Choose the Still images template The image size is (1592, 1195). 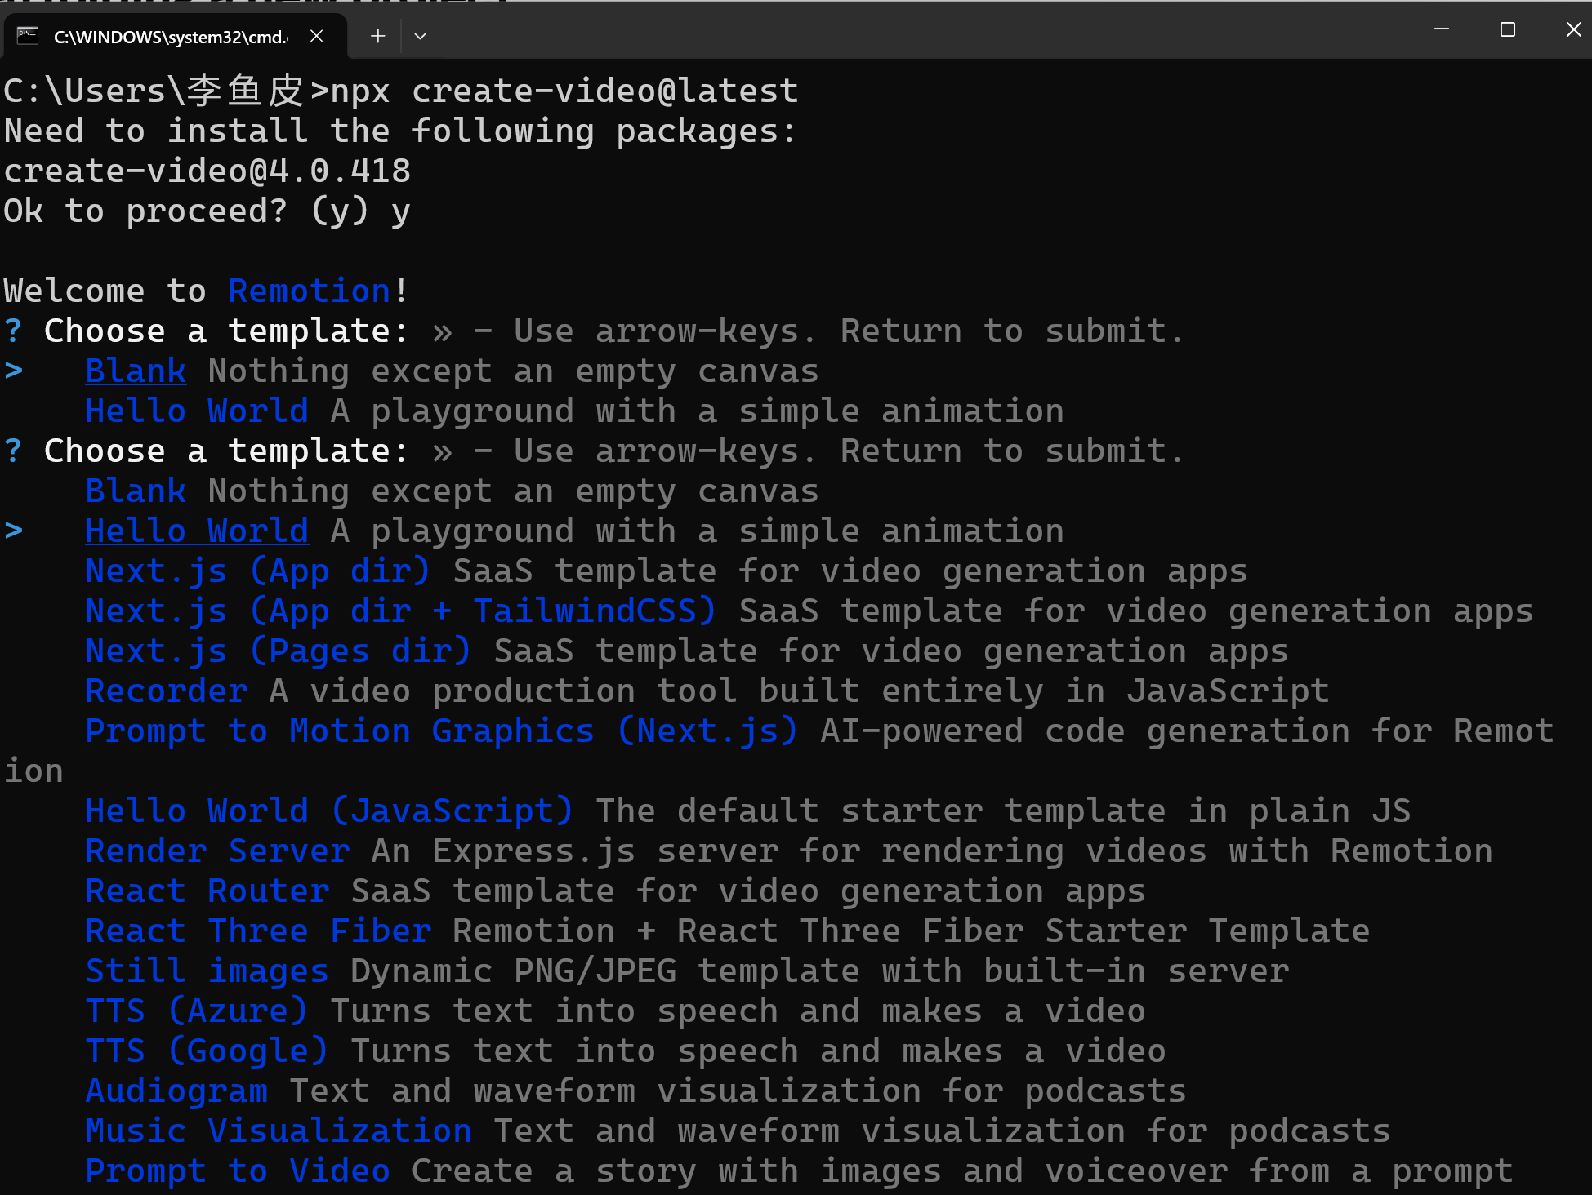click(x=207, y=971)
